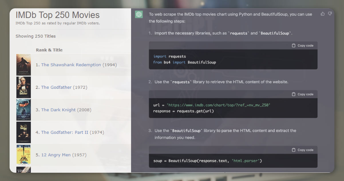Copy code of the soup BeautifulSoup block

tap(303, 150)
